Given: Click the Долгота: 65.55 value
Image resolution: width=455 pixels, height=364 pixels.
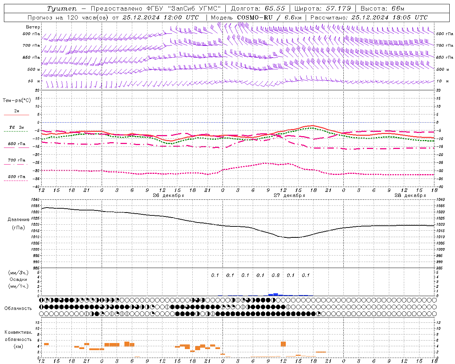Looking at the screenshot, I should pos(258,9).
